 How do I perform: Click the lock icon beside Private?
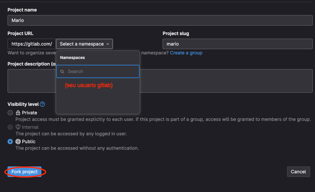coord(18,113)
